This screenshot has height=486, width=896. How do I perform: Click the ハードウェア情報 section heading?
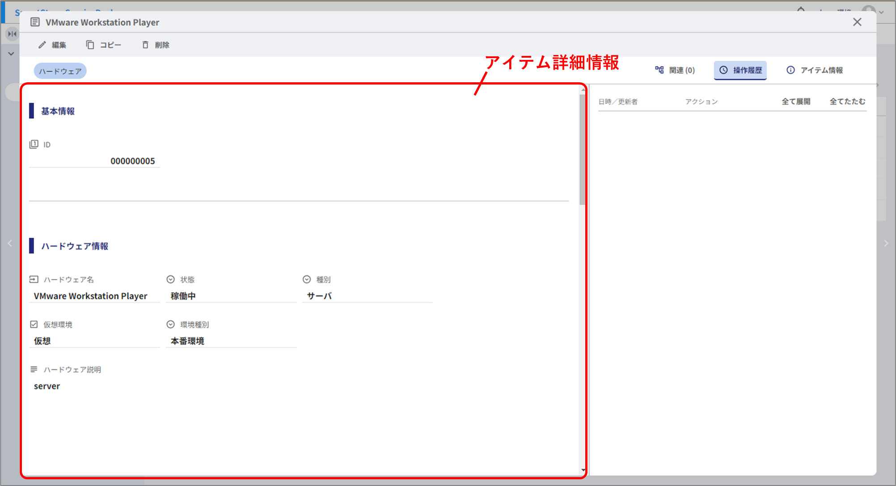click(75, 246)
